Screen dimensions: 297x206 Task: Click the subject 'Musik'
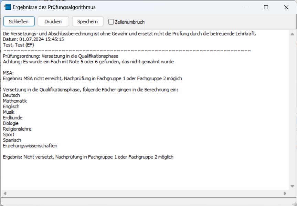coord(9,112)
